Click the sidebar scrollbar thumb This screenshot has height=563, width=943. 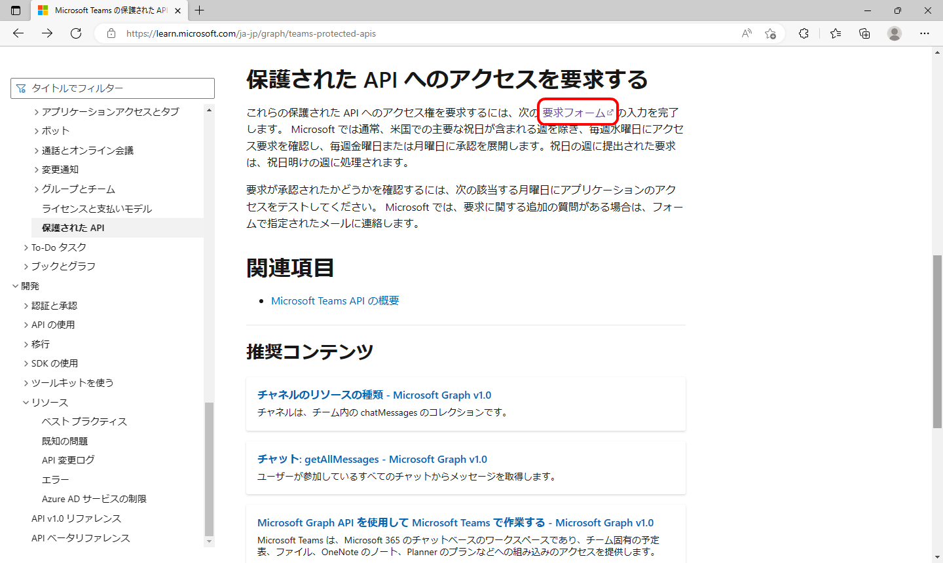(x=210, y=469)
